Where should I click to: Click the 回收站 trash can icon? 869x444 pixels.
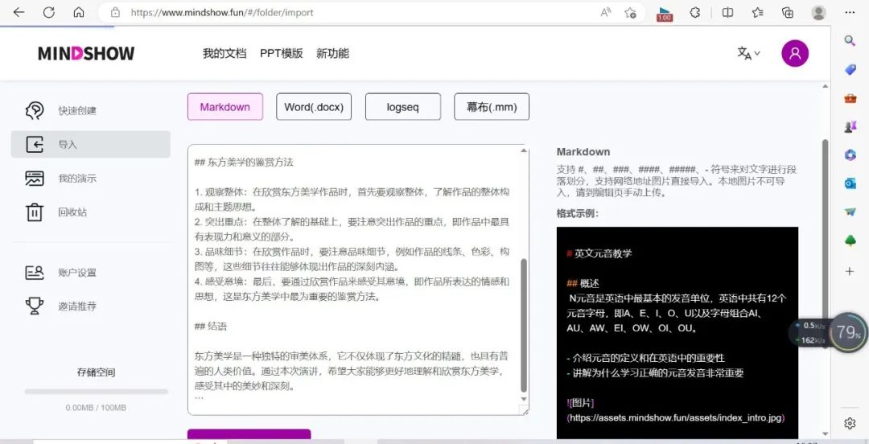[x=35, y=212]
